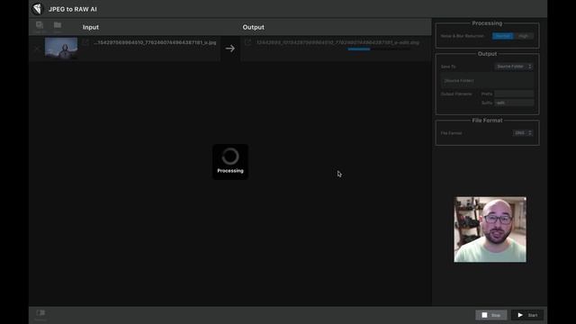The image size is (576, 324).
Task: Click the Input column header
Action: 90,27
